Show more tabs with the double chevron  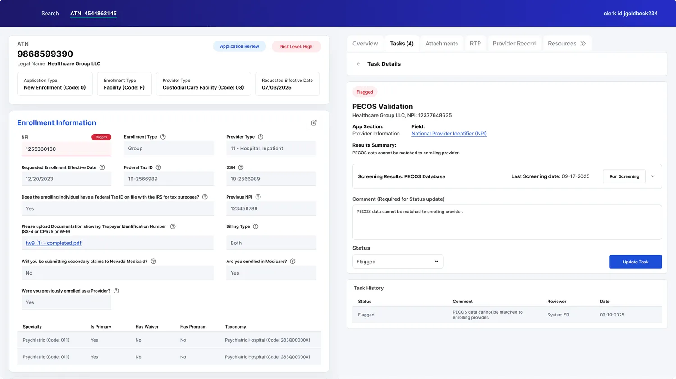tap(584, 44)
